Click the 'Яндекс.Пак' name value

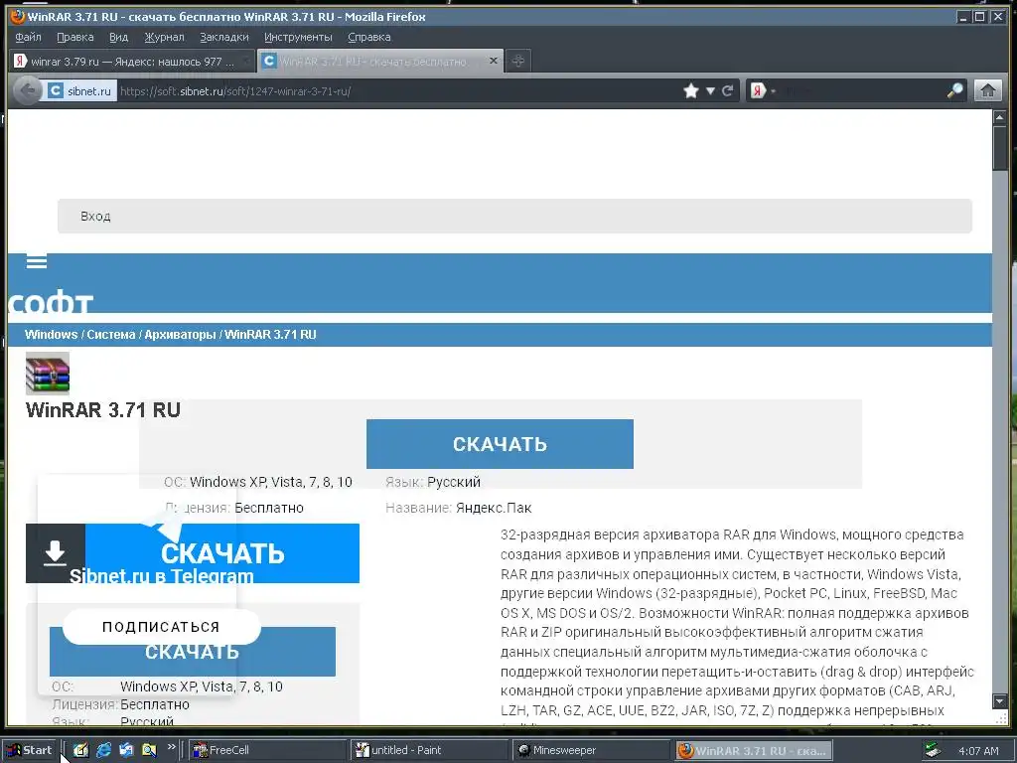pyautogui.click(x=494, y=508)
